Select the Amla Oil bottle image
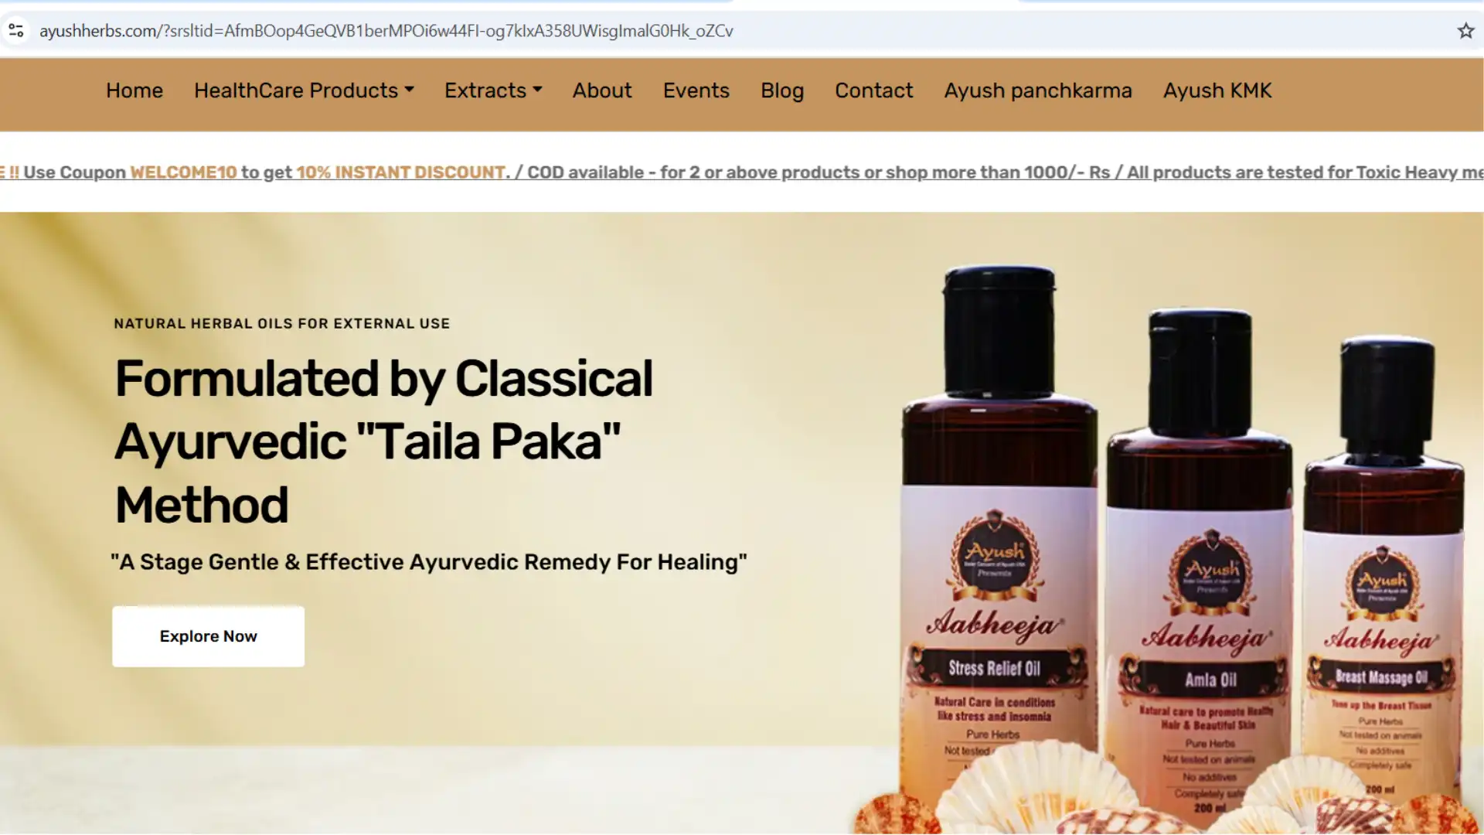Screen dimensions: 1484x835 click(x=1200, y=564)
